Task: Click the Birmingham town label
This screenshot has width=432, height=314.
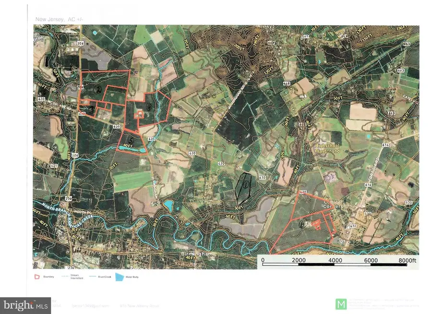Action: [x=195, y=253]
